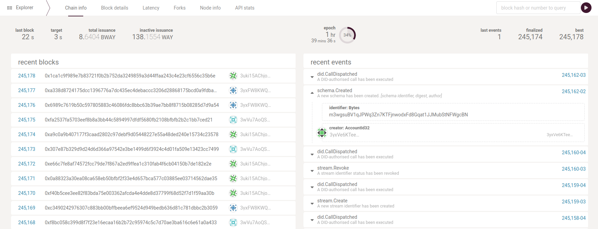Expand first did.CallDispatched event 245,162-03
598x229 pixels.
pyautogui.click(x=312, y=77)
